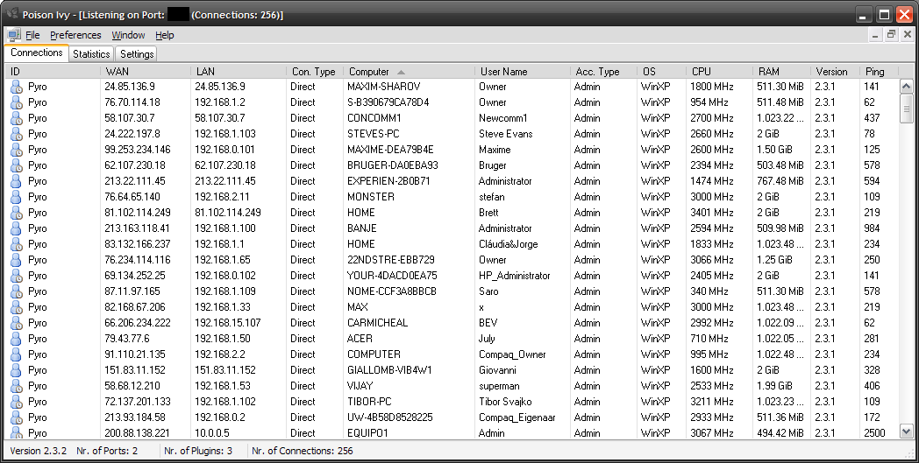The image size is (919, 463).
Task: Select user name Tibor Svajko
Action: [506, 402]
